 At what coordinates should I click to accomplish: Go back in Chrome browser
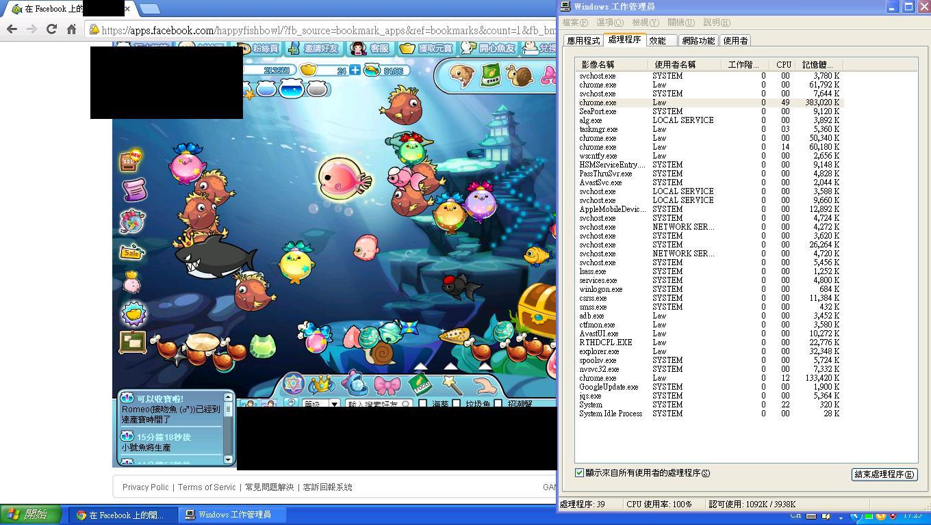(x=12, y=29)
